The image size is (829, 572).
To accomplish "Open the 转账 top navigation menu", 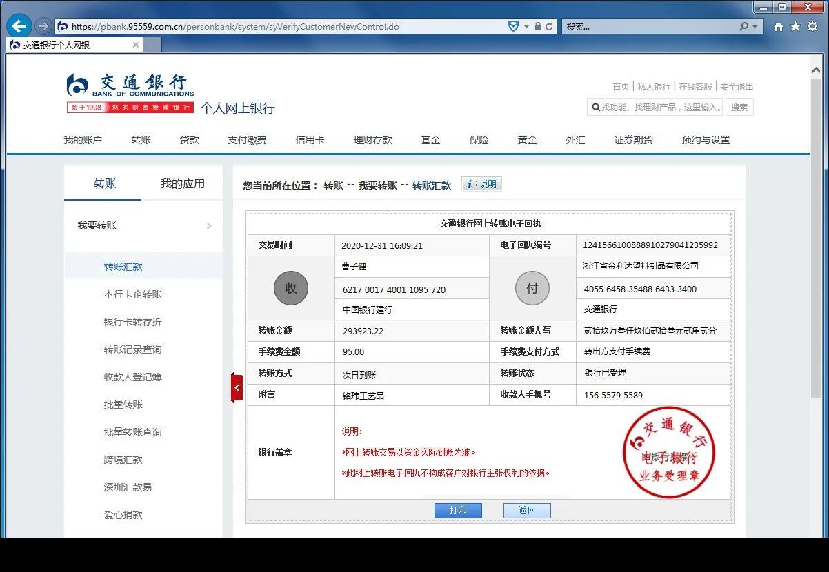I will 141,140.
